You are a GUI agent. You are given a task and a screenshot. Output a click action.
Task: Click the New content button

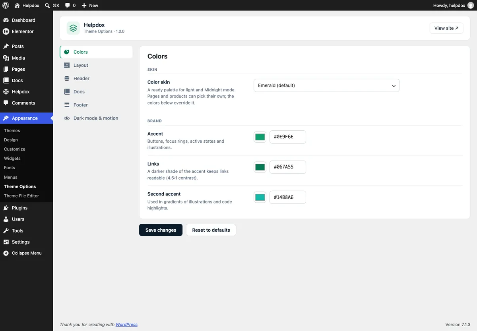[90, 6]
